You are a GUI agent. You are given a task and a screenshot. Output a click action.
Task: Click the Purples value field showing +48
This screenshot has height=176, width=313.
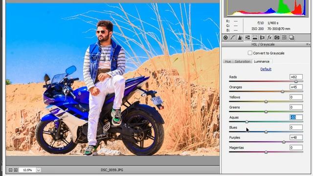pyautogui.click(x=296, y=137)
